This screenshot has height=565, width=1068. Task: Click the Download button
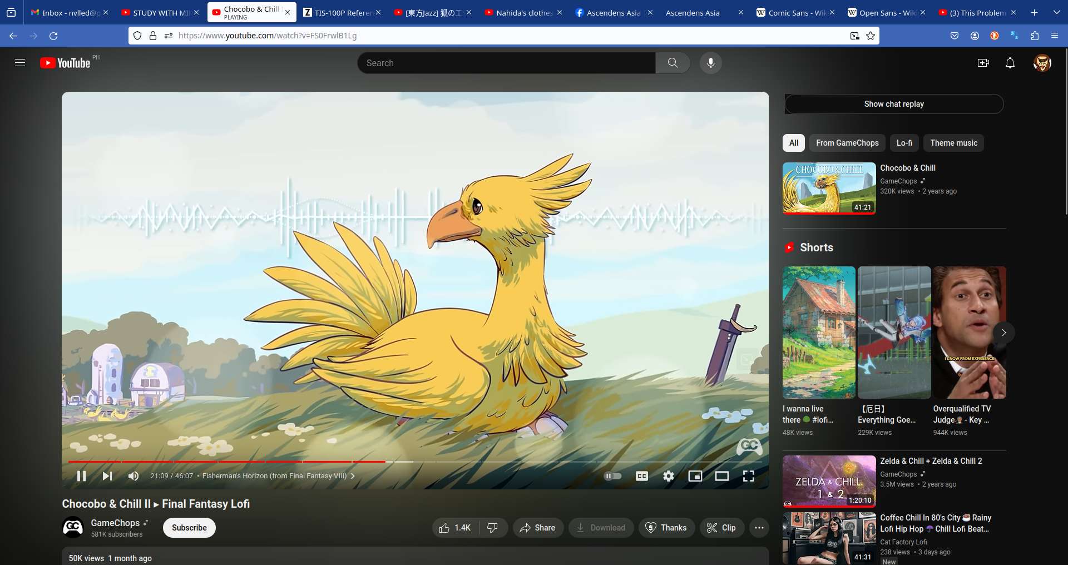(x=601, y=528)
